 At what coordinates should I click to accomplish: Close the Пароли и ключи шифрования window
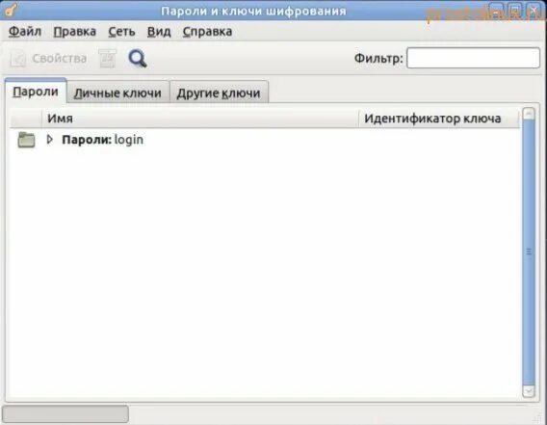point(534,10)
